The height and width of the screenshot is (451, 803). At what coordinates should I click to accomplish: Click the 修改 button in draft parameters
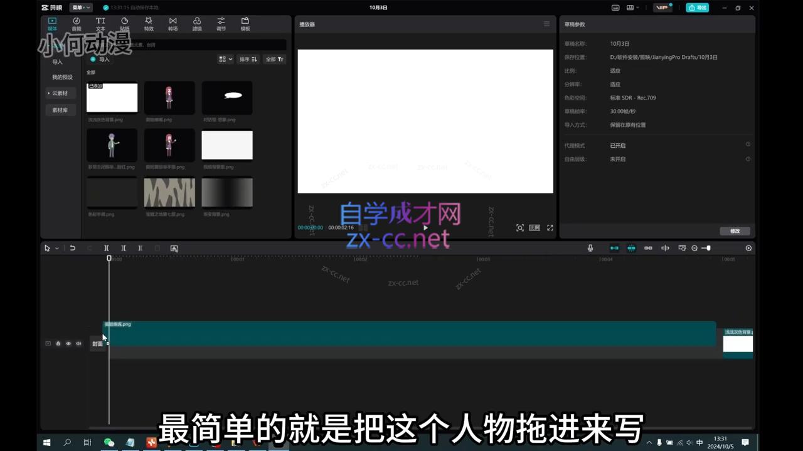point(735,231)
